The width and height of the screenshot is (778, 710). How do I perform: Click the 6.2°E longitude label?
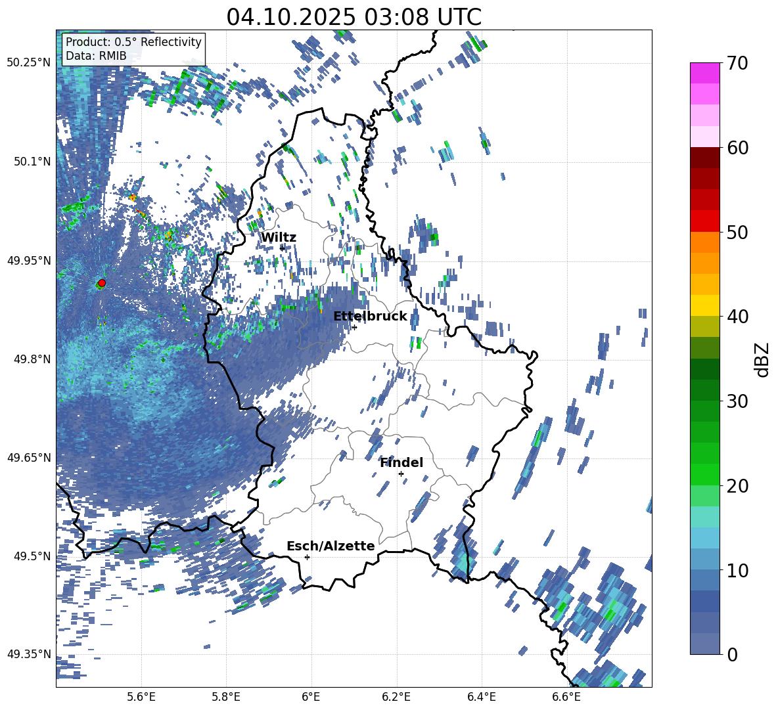click(x=396, y=697)
